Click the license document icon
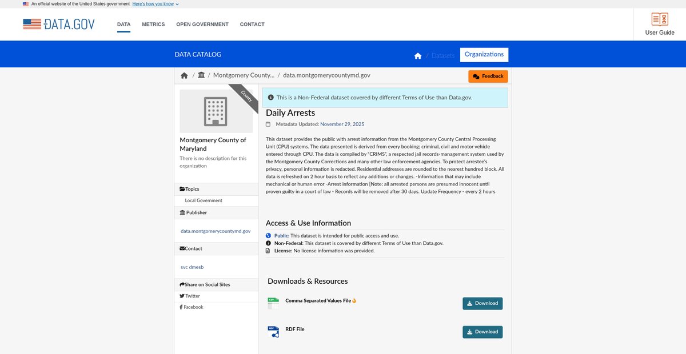The width and height of the screenshot is (686, 354). tap(268, 251)
